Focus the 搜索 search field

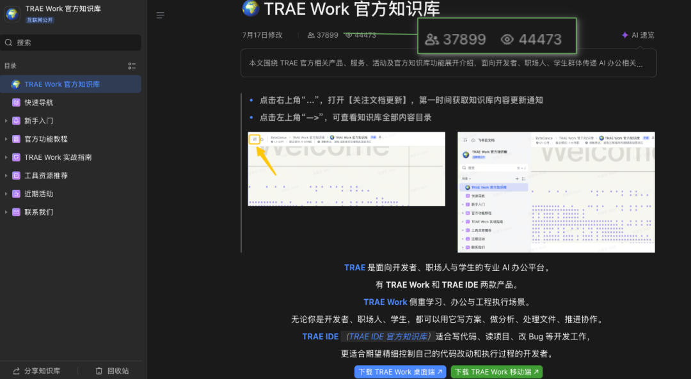(x=70, y=43)
